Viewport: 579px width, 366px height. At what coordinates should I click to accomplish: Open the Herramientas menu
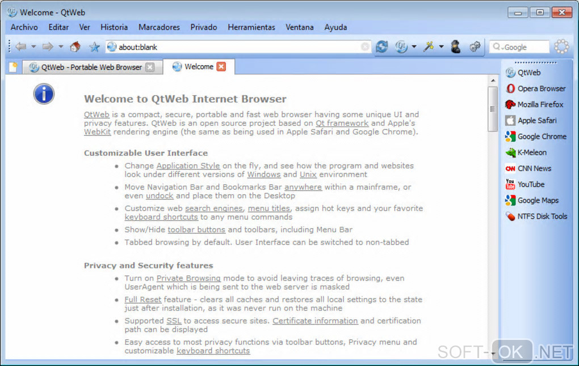coord(251,27)
